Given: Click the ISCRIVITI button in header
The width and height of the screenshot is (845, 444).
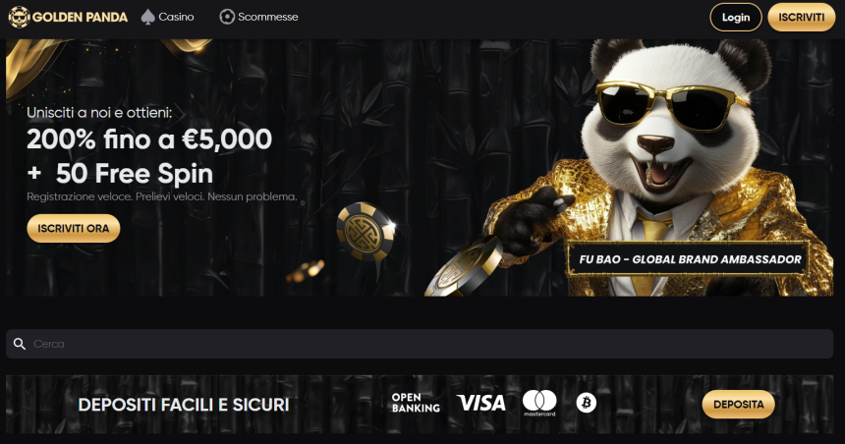Looking at the screenshot, I should 802,18.
